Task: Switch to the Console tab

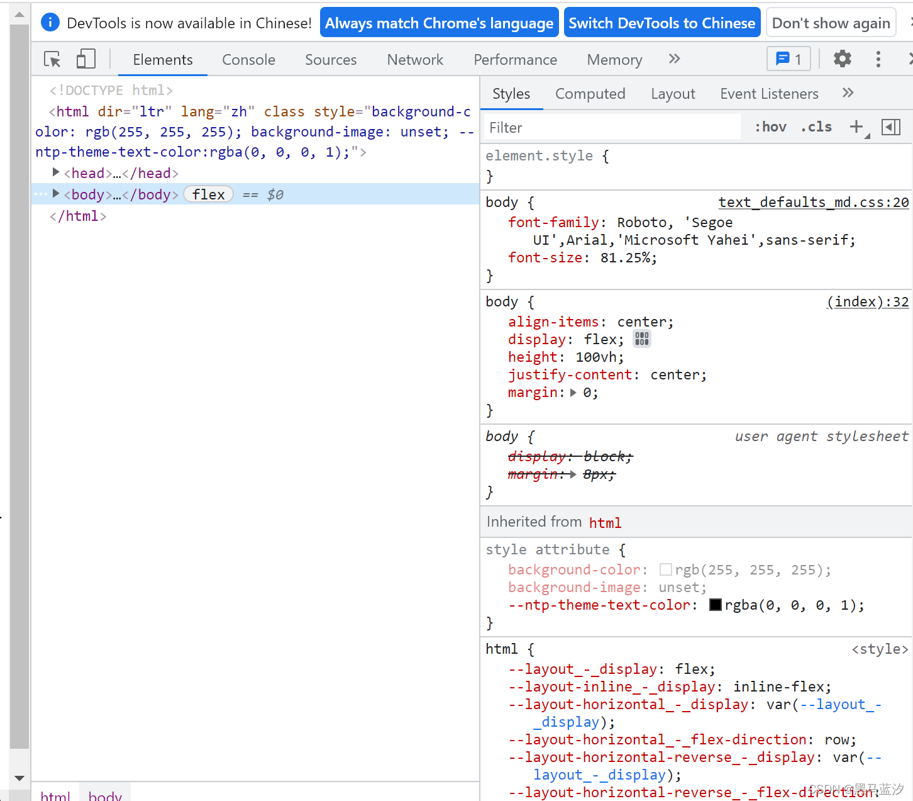Action: 248,60
